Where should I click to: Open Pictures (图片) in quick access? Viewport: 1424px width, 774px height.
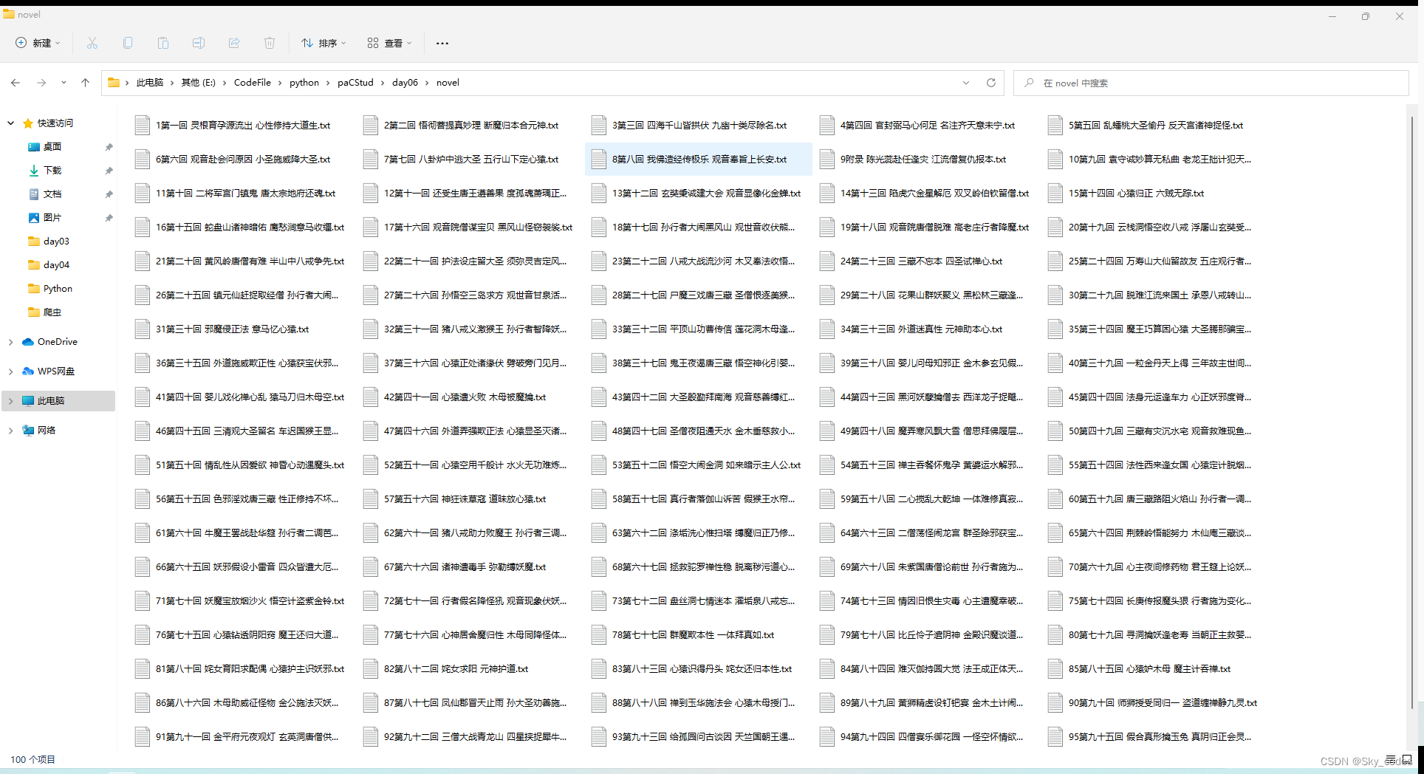click(x=52, y=218)
